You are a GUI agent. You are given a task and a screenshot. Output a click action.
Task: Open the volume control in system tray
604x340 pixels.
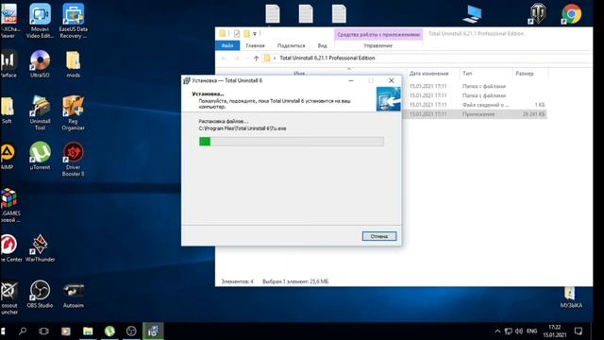point(519,331)
